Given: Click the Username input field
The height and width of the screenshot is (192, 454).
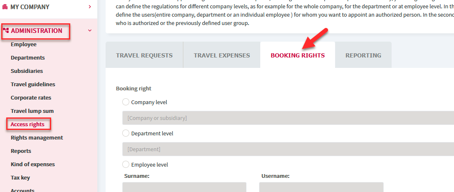Looking at the screenshot, I should point(321,187).
